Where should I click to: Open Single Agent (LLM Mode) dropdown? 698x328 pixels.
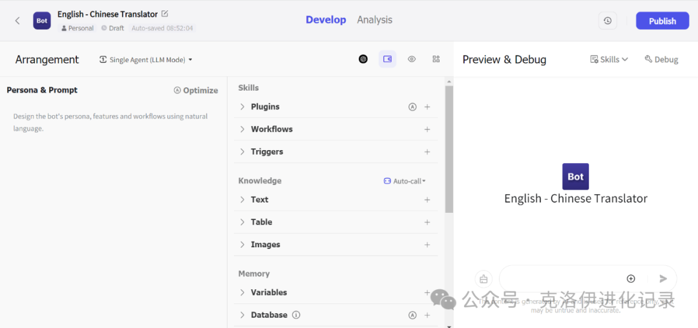pos(146,60)
